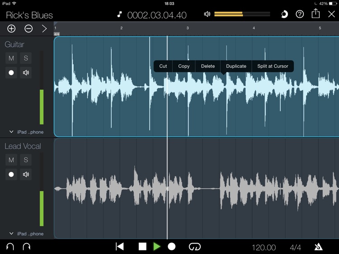The image size is (339, 254).
Task: Choose Split at Cursor from context menu
Action: coord(273,66)
